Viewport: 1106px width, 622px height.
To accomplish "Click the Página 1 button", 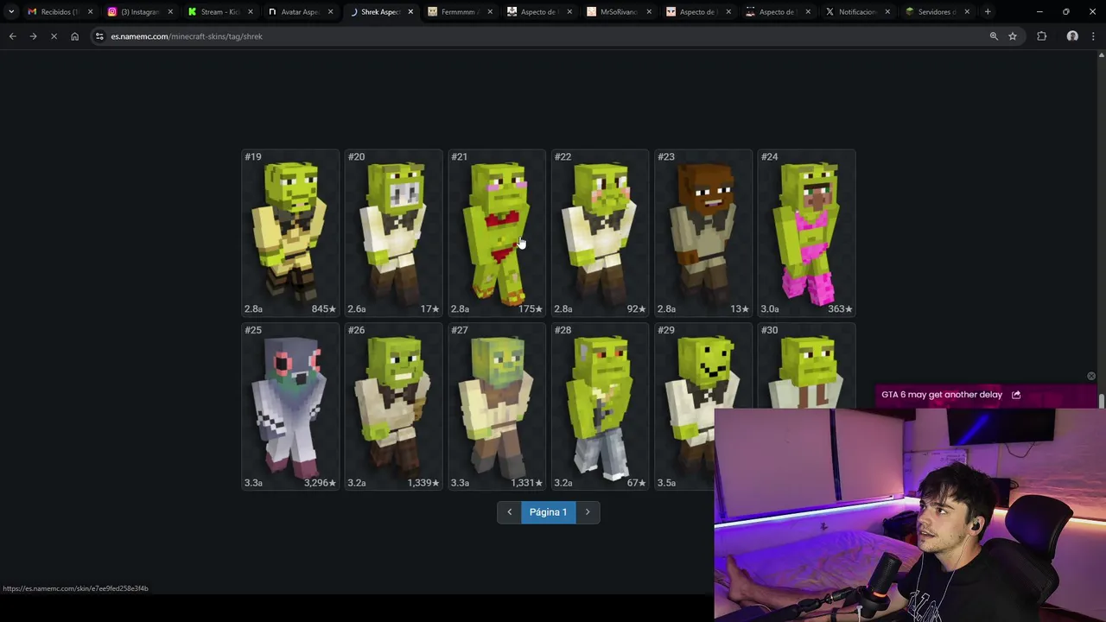I will pos(548,512).
